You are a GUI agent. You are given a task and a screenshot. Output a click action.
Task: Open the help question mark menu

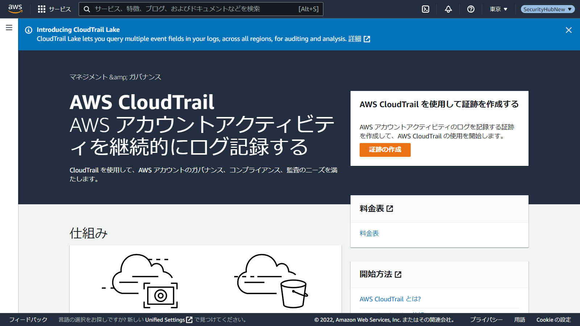pos(471,9)
